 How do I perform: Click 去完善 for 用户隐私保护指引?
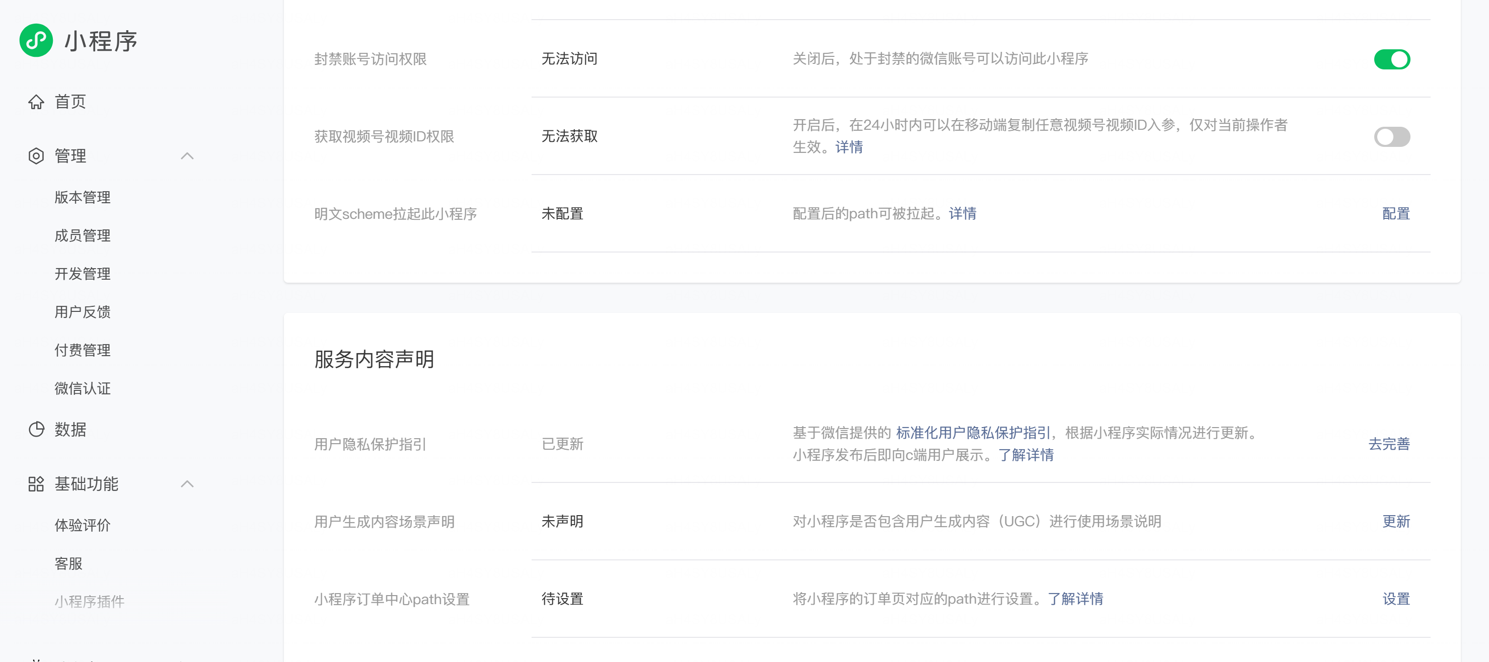pos(1388,444)
